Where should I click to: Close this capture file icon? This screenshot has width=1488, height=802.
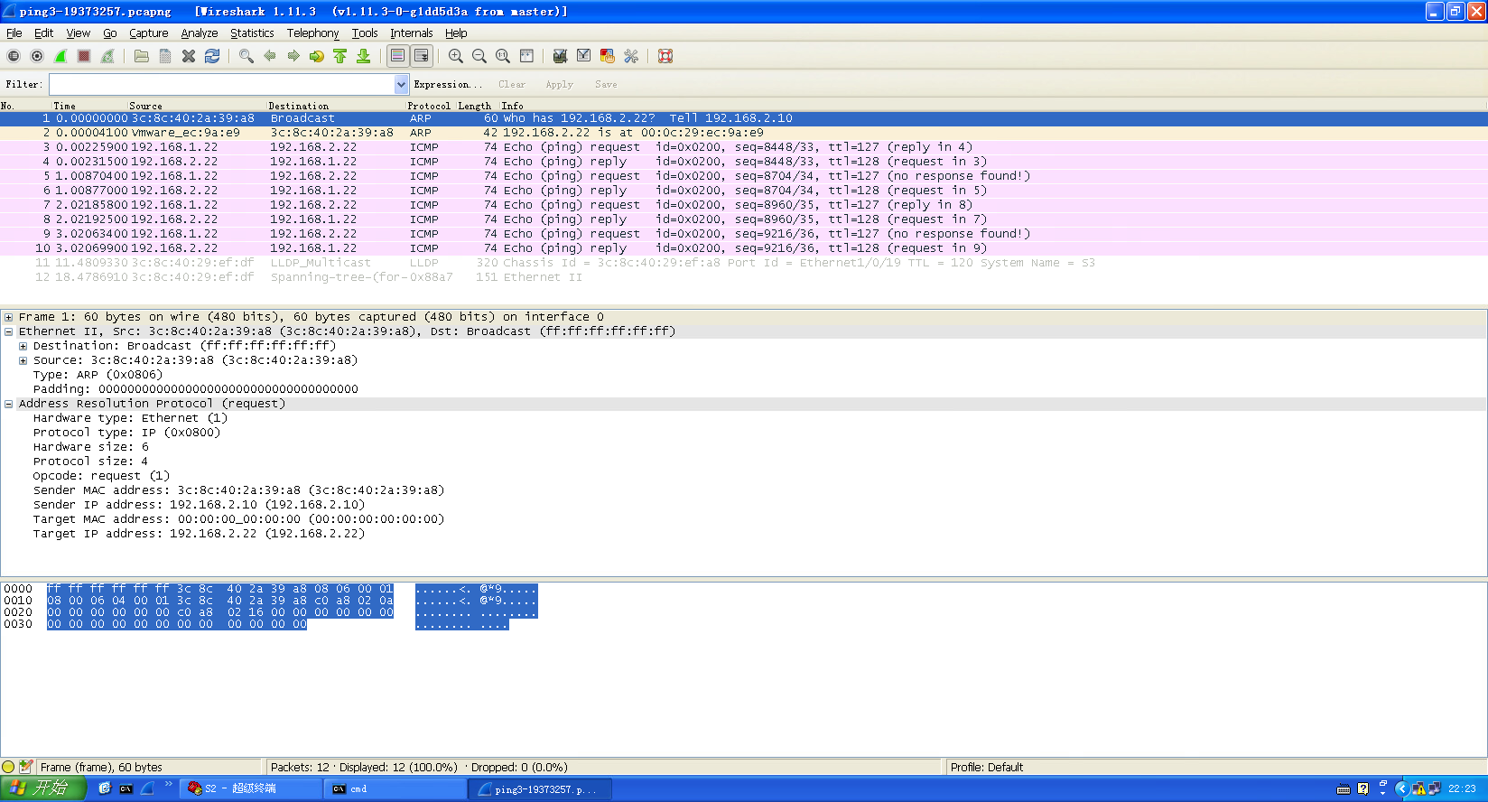coord(189,56)
